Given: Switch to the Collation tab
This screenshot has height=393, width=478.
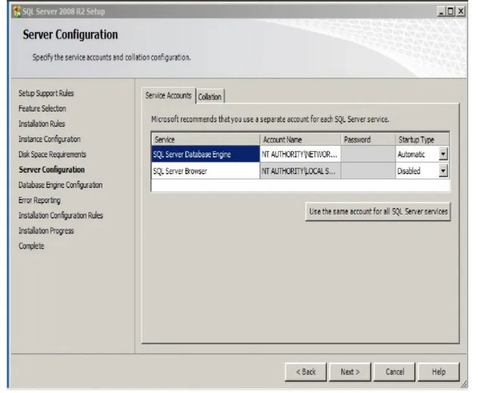Looking at the screenshot, I should click(x=210, y=97).
